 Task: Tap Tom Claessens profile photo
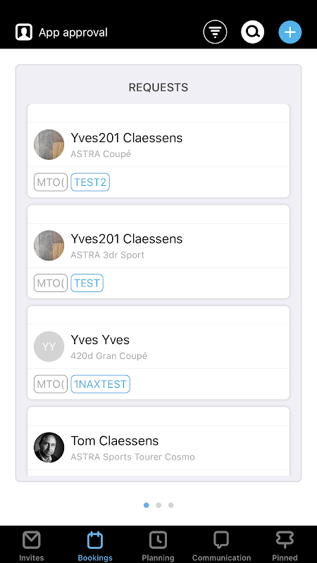coord(49,448)
